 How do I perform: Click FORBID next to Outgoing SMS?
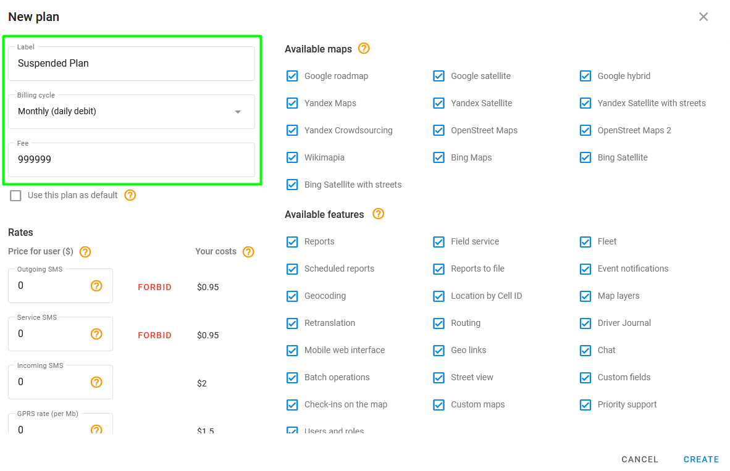tap(154, 287)
